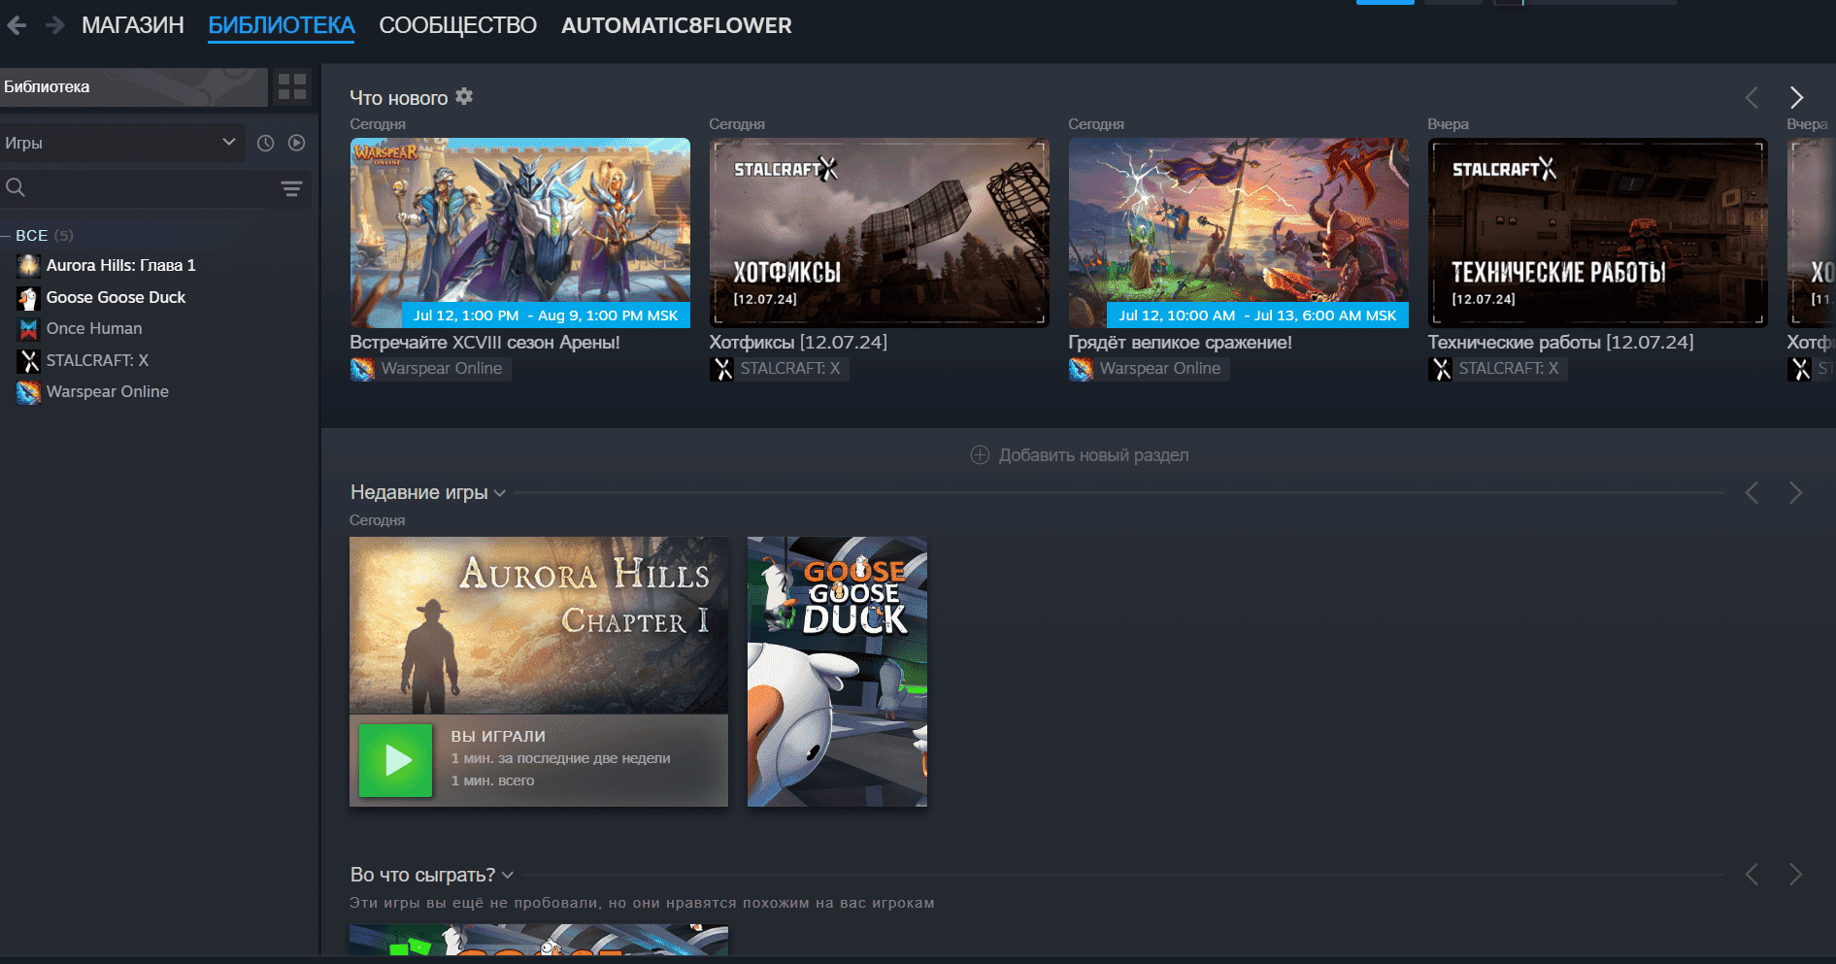Click previous arrow in Recent Games section
This screenshot has height=964, width=1836.
[x=1753, y=492]
